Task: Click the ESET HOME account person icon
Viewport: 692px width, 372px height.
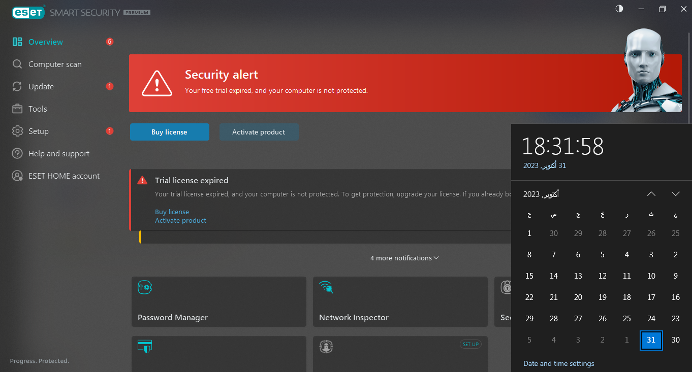Action: pos(17,176)
